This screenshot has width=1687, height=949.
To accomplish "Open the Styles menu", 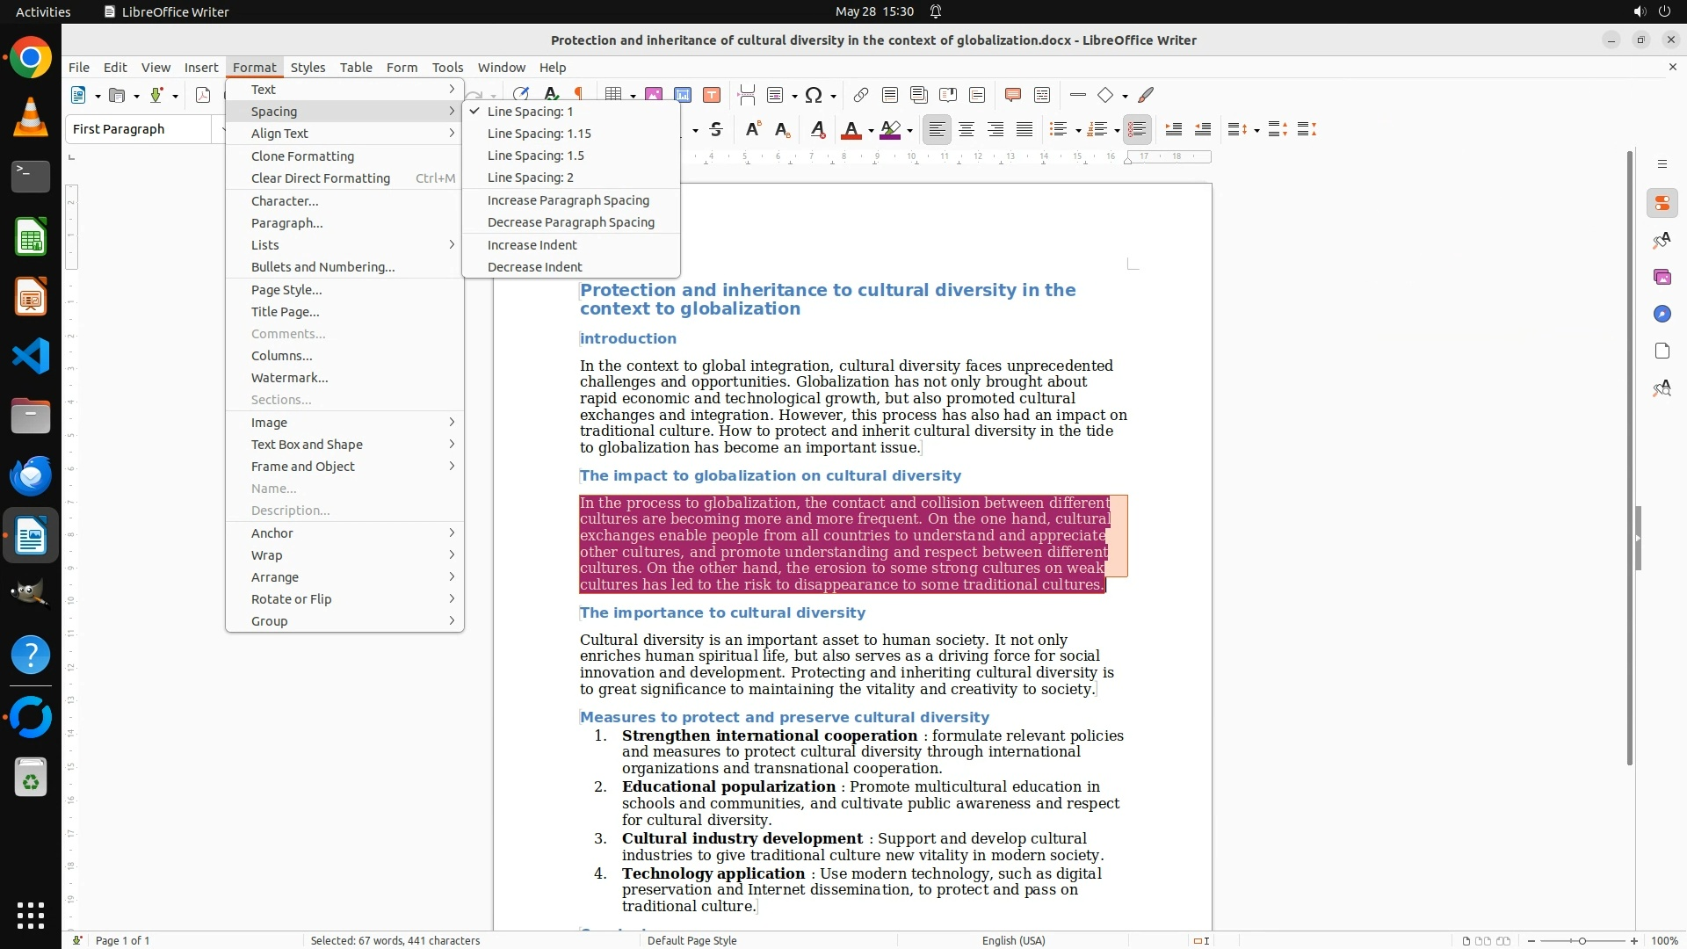I will point(308,68).
